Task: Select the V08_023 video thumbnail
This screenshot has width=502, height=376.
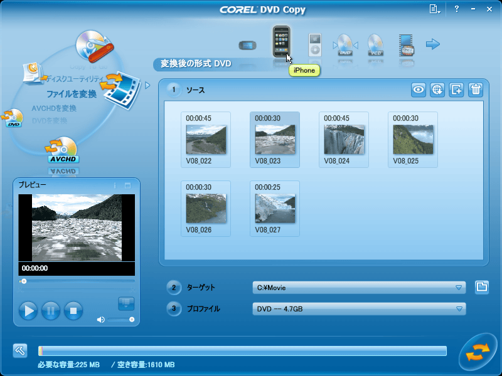Action: tap(275, 140)
